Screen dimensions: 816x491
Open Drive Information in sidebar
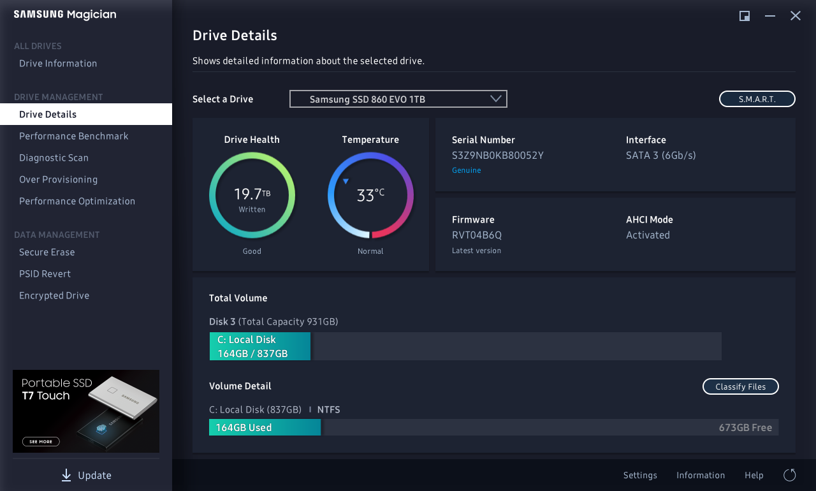(58, 63)
